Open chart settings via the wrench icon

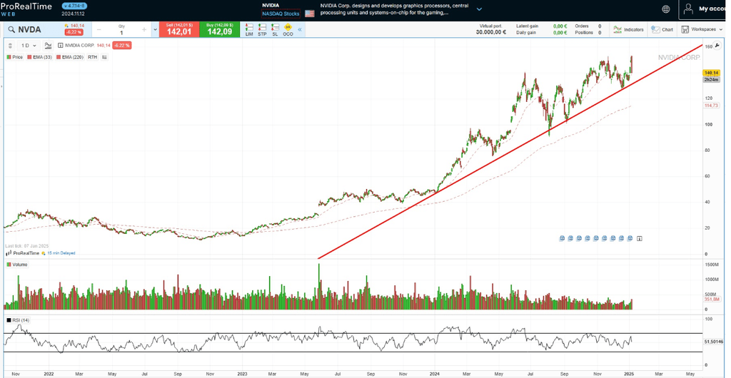(717, 46)
